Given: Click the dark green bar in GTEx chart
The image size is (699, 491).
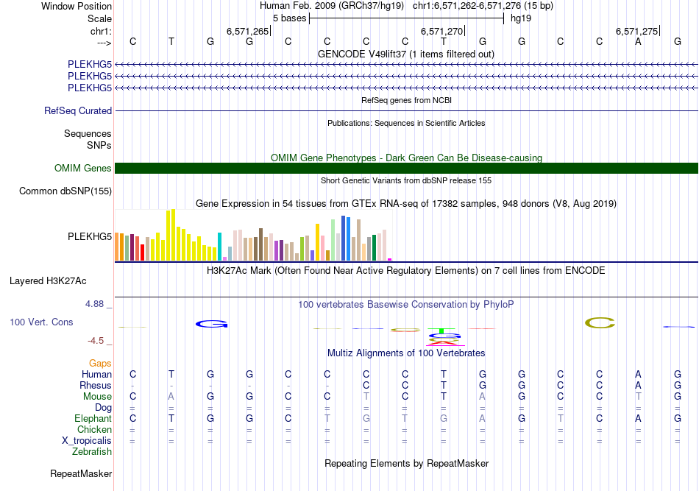Looking at the screenshot, I should tap(375, 248).
